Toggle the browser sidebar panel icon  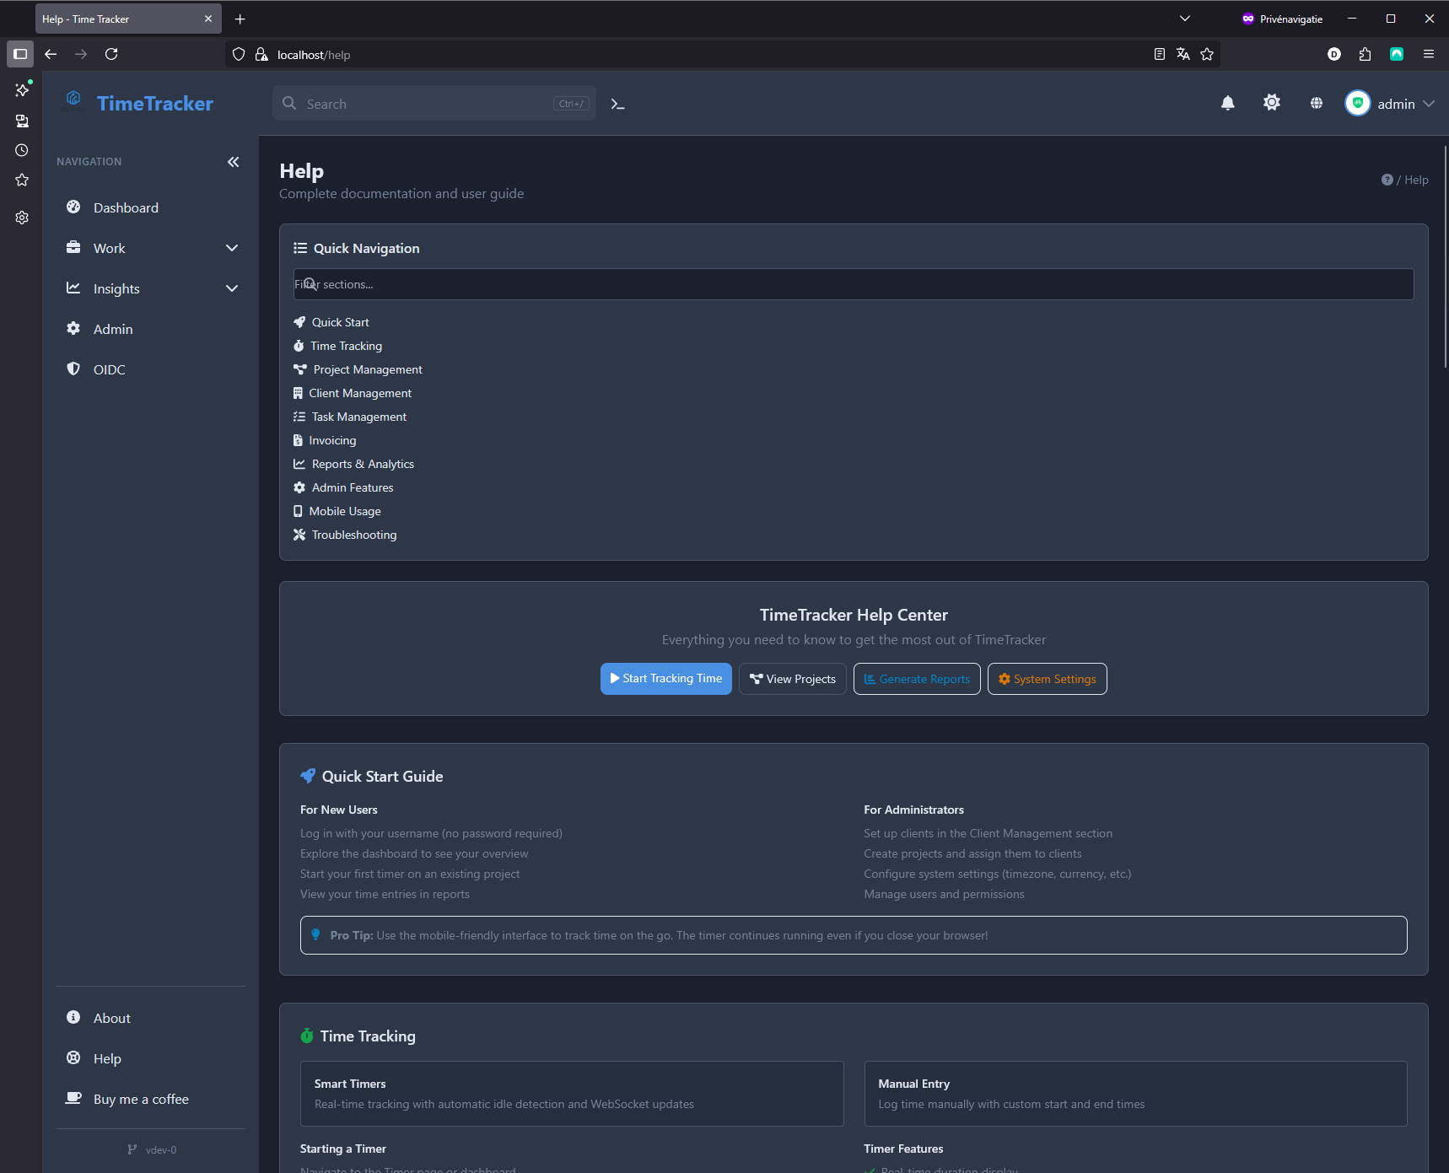pos(20,54)
